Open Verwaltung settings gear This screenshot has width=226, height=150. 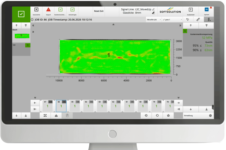coord(210,115)
